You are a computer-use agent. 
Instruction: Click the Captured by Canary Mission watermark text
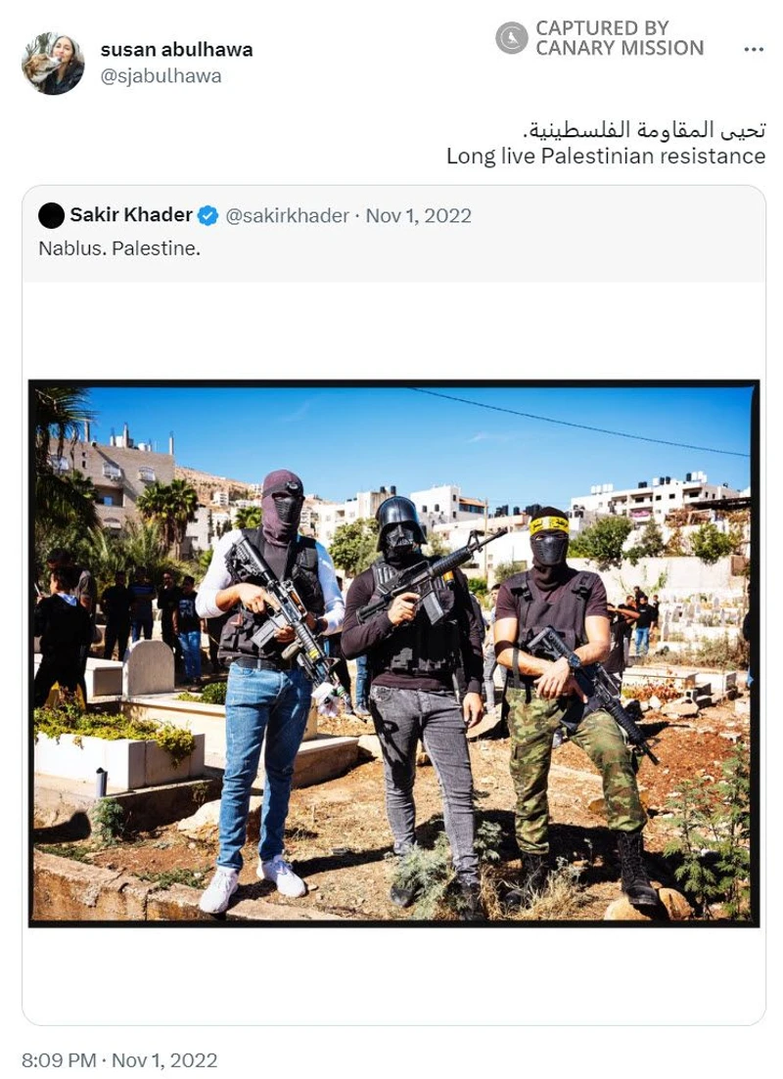tap(620, 38)
